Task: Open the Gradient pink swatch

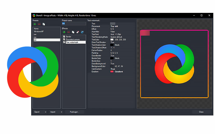Action: click(112, 72)
